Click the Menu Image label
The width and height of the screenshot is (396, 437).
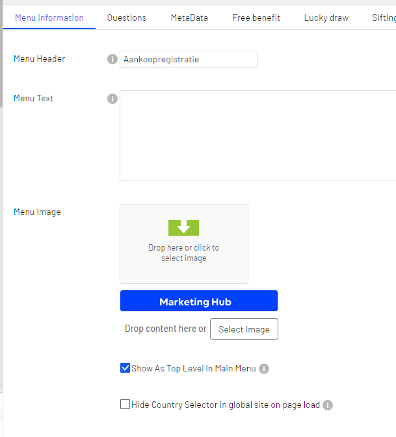tap(37, 212)
